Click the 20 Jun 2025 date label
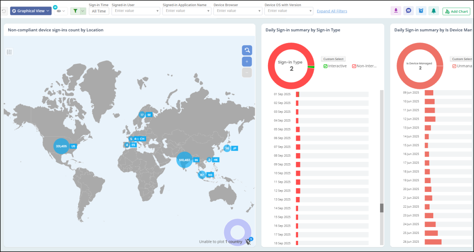Screen dimensions: 474x252 click(411, 189)
